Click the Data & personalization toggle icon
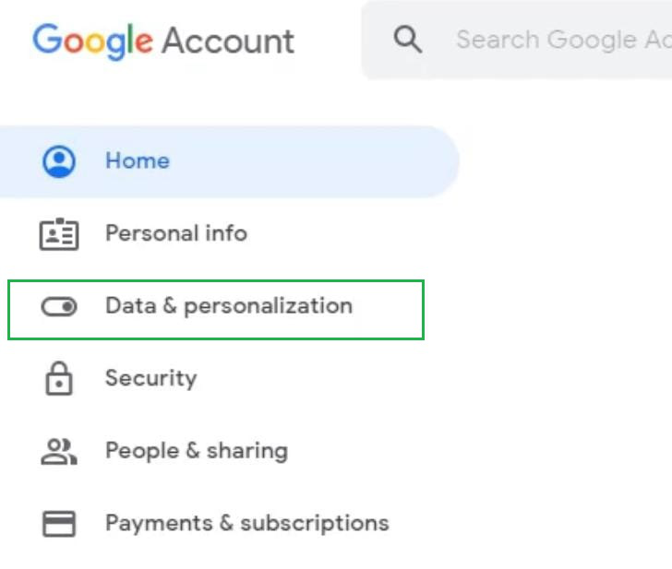Image resolution: width=672 pixels, height=569 pixels. [59, 306]
